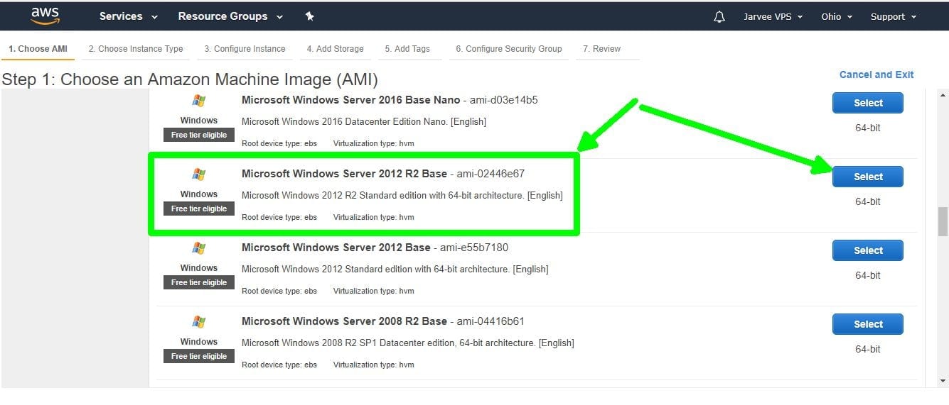Switch to the 4. Add Storage tab
Image resolution: width=949 pixels, height=405 pixels.
coord(335,49)
